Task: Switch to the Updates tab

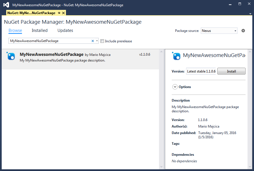Action: (x=65, y=30)
